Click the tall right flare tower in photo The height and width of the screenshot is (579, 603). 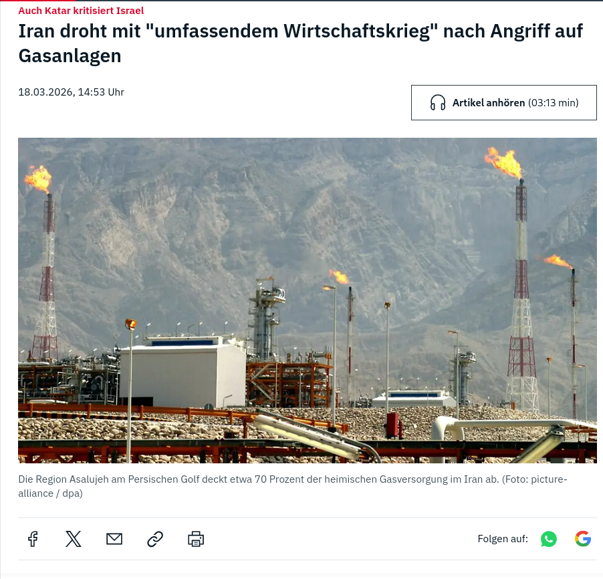522,296
